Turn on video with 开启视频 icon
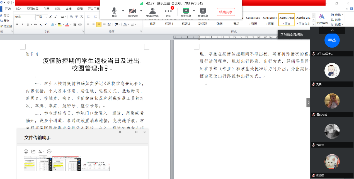354x179 pixels. pyautogui.click(x=132, y=12)
